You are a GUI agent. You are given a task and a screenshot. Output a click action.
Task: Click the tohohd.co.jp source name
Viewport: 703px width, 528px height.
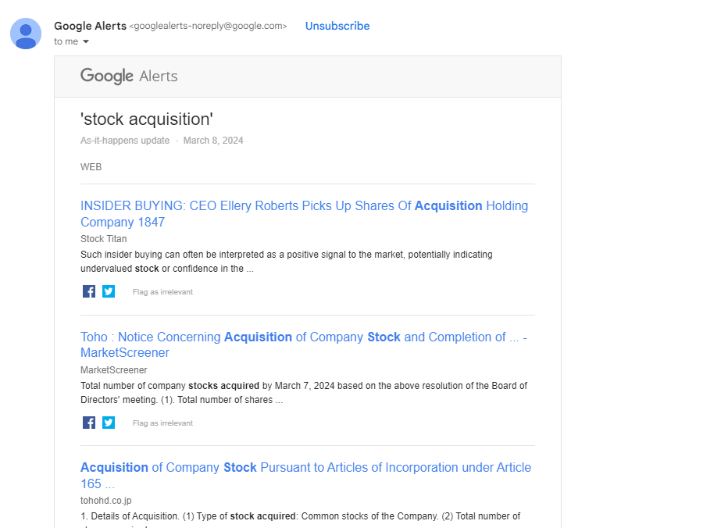[105, 500]
